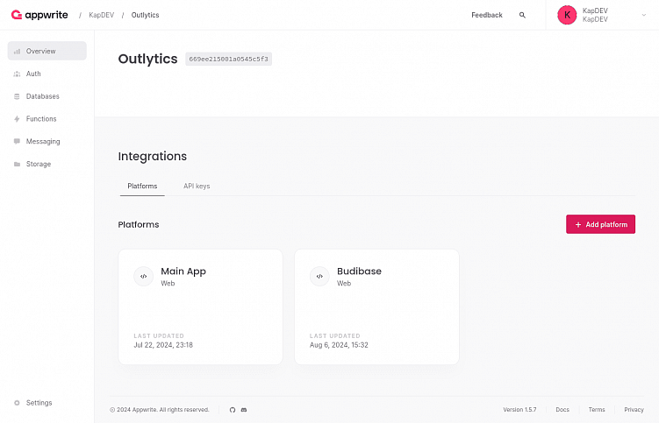Open the Discord icon in footer

tap(244, 410)
